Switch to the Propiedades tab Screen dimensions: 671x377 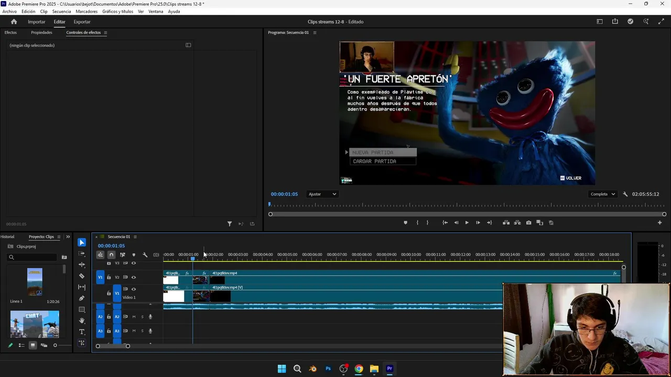click(x=41, y=32)
